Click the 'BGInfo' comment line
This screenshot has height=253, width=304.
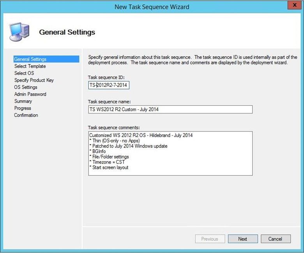pyautogui.click(x=97, y=151)
